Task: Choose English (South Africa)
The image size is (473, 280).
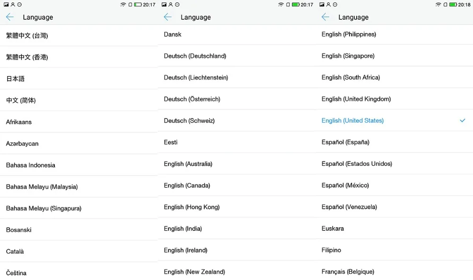Action: point(394,77)
